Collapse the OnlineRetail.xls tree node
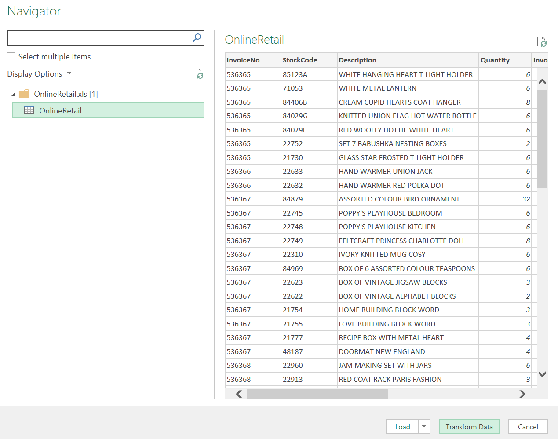The height and width of the screenshot is (439, 558). [x=13, y=94]
